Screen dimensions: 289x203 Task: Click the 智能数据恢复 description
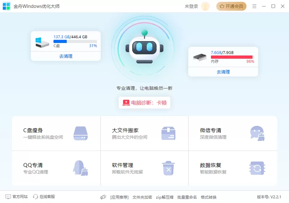(x=213, y=172)
